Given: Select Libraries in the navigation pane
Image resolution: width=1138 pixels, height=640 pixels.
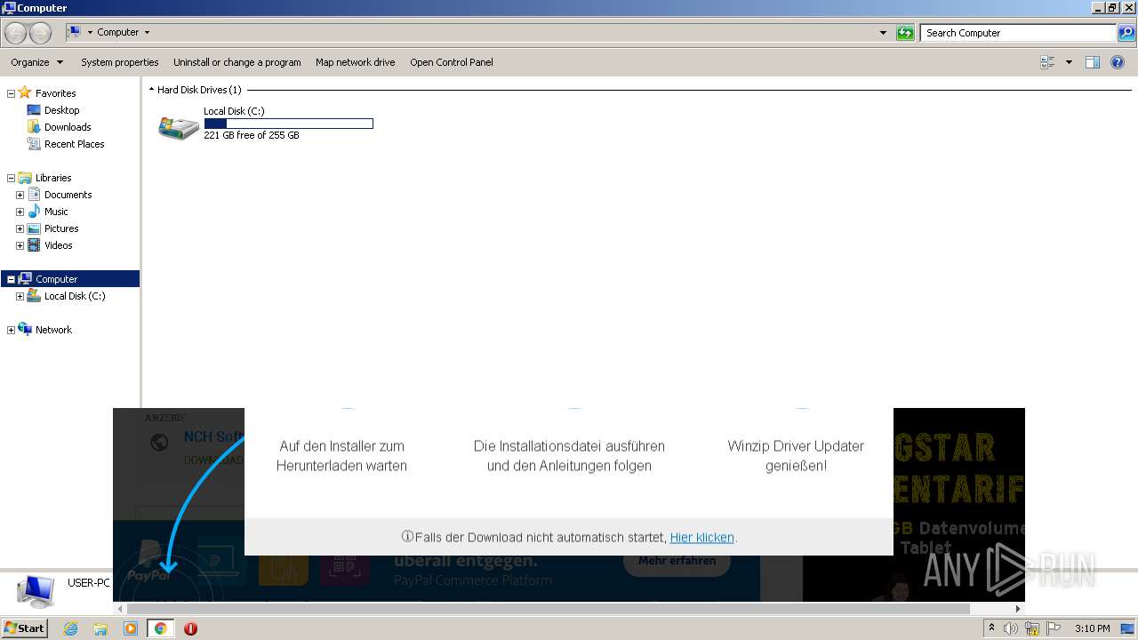Looking at the screenshot, I should pyautogui.click(x=53, y=178).
